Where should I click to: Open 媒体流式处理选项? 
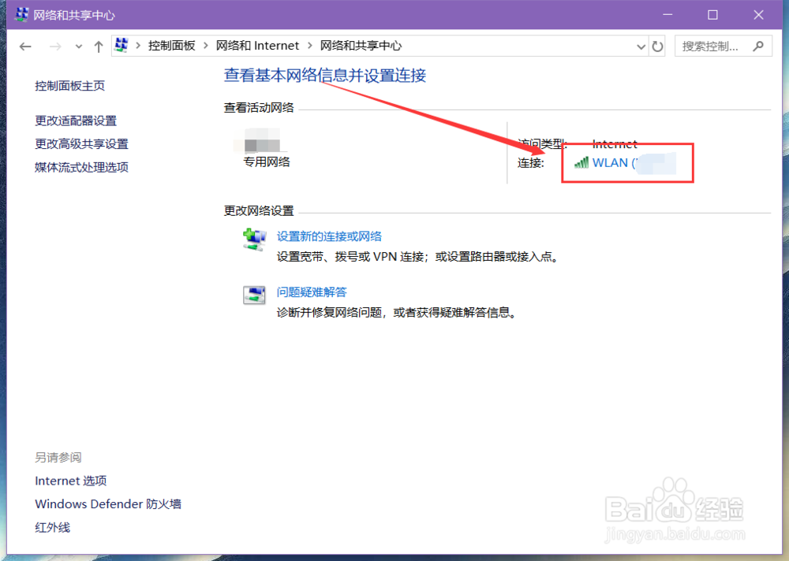pyautogui.click(x=81, y=167)
